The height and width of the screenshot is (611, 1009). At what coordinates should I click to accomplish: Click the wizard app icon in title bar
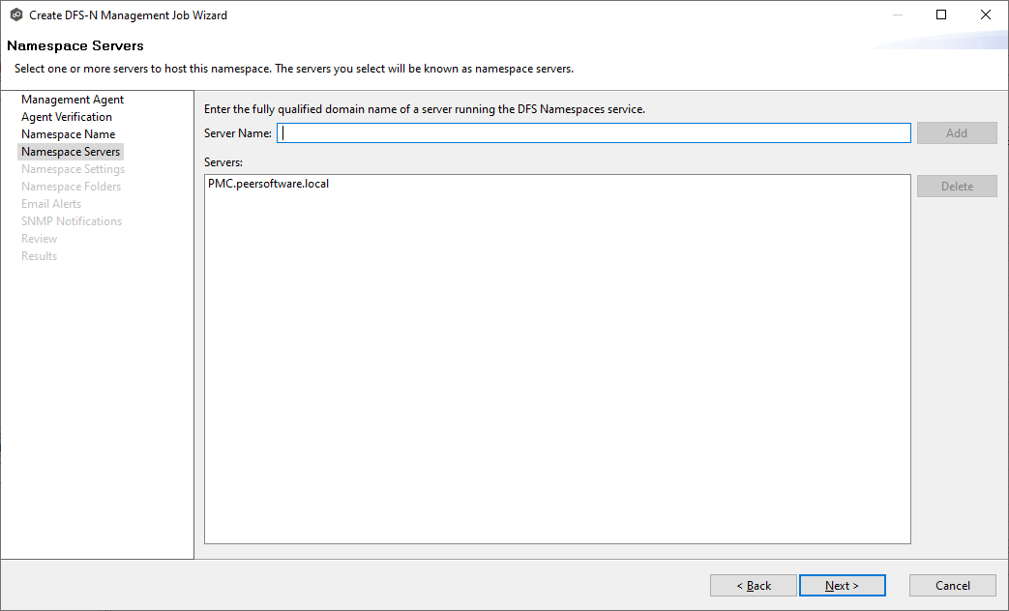[x=16, y=15]
